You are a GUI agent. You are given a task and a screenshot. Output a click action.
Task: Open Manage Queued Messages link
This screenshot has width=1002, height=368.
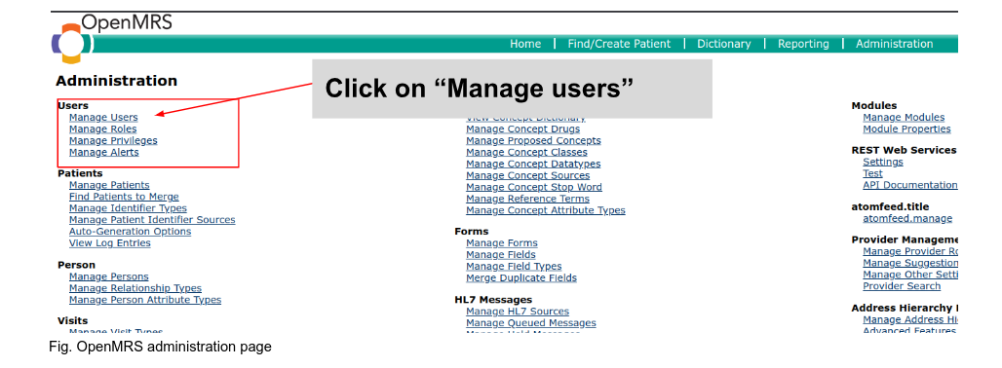(531, 322)
